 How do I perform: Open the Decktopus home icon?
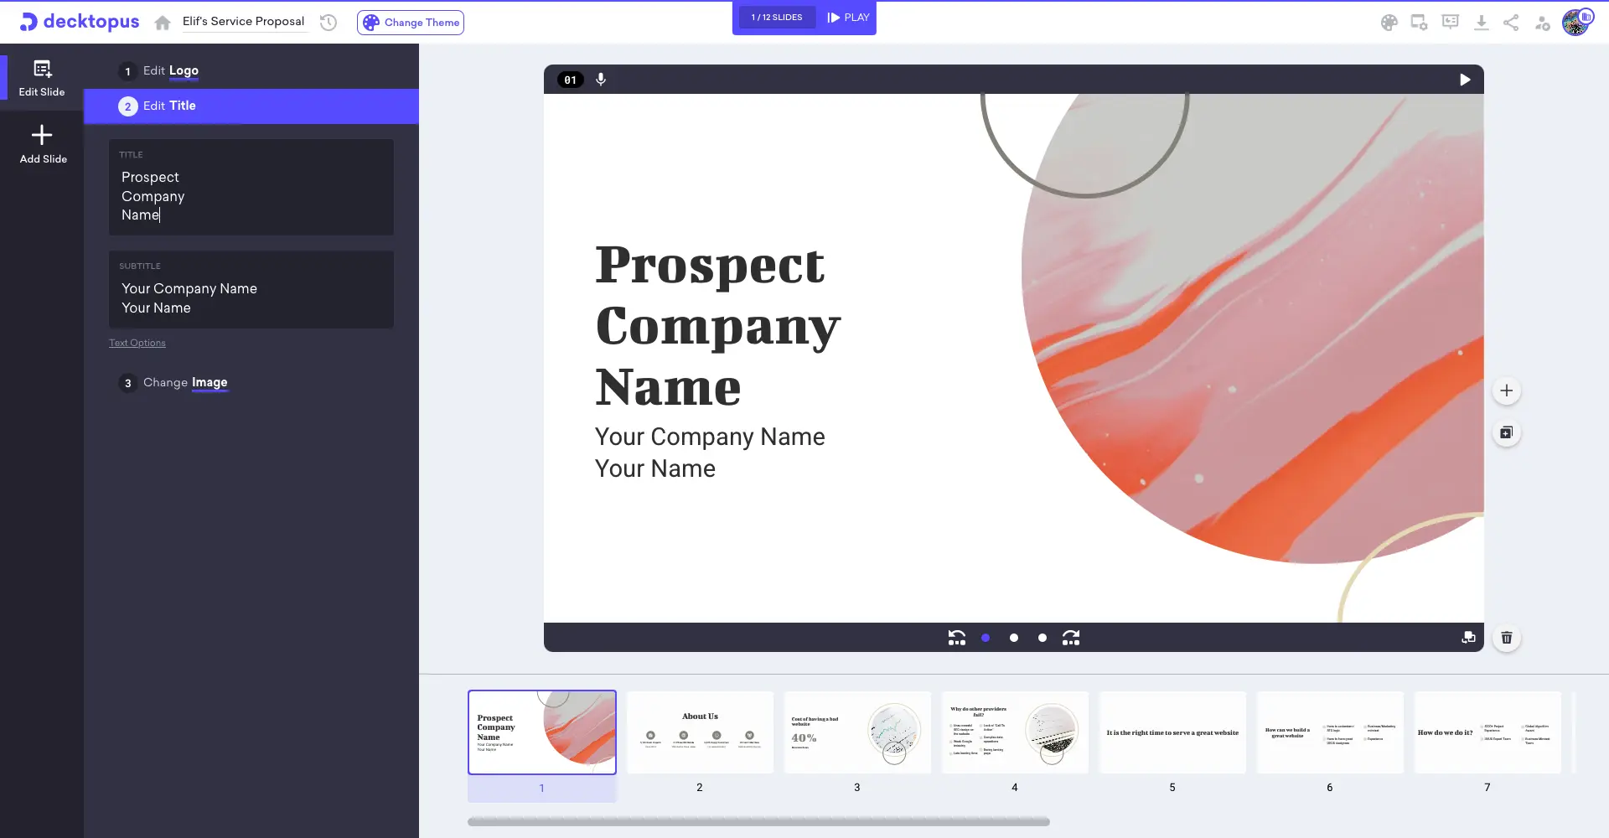[162, 22]
